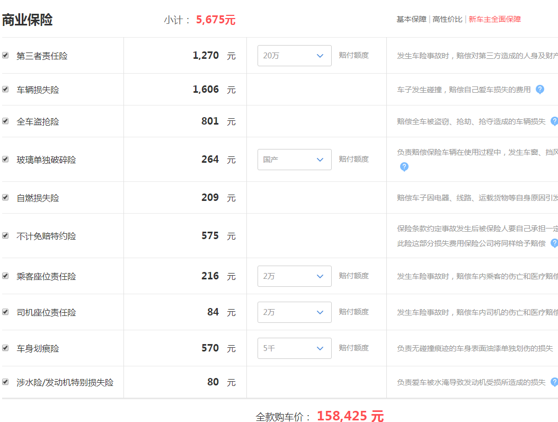Screen dimensions: 558x422
Task: Toggle the 全车盗抢险 checkbox
Action: pyautogui.click(x=5, y=121)
